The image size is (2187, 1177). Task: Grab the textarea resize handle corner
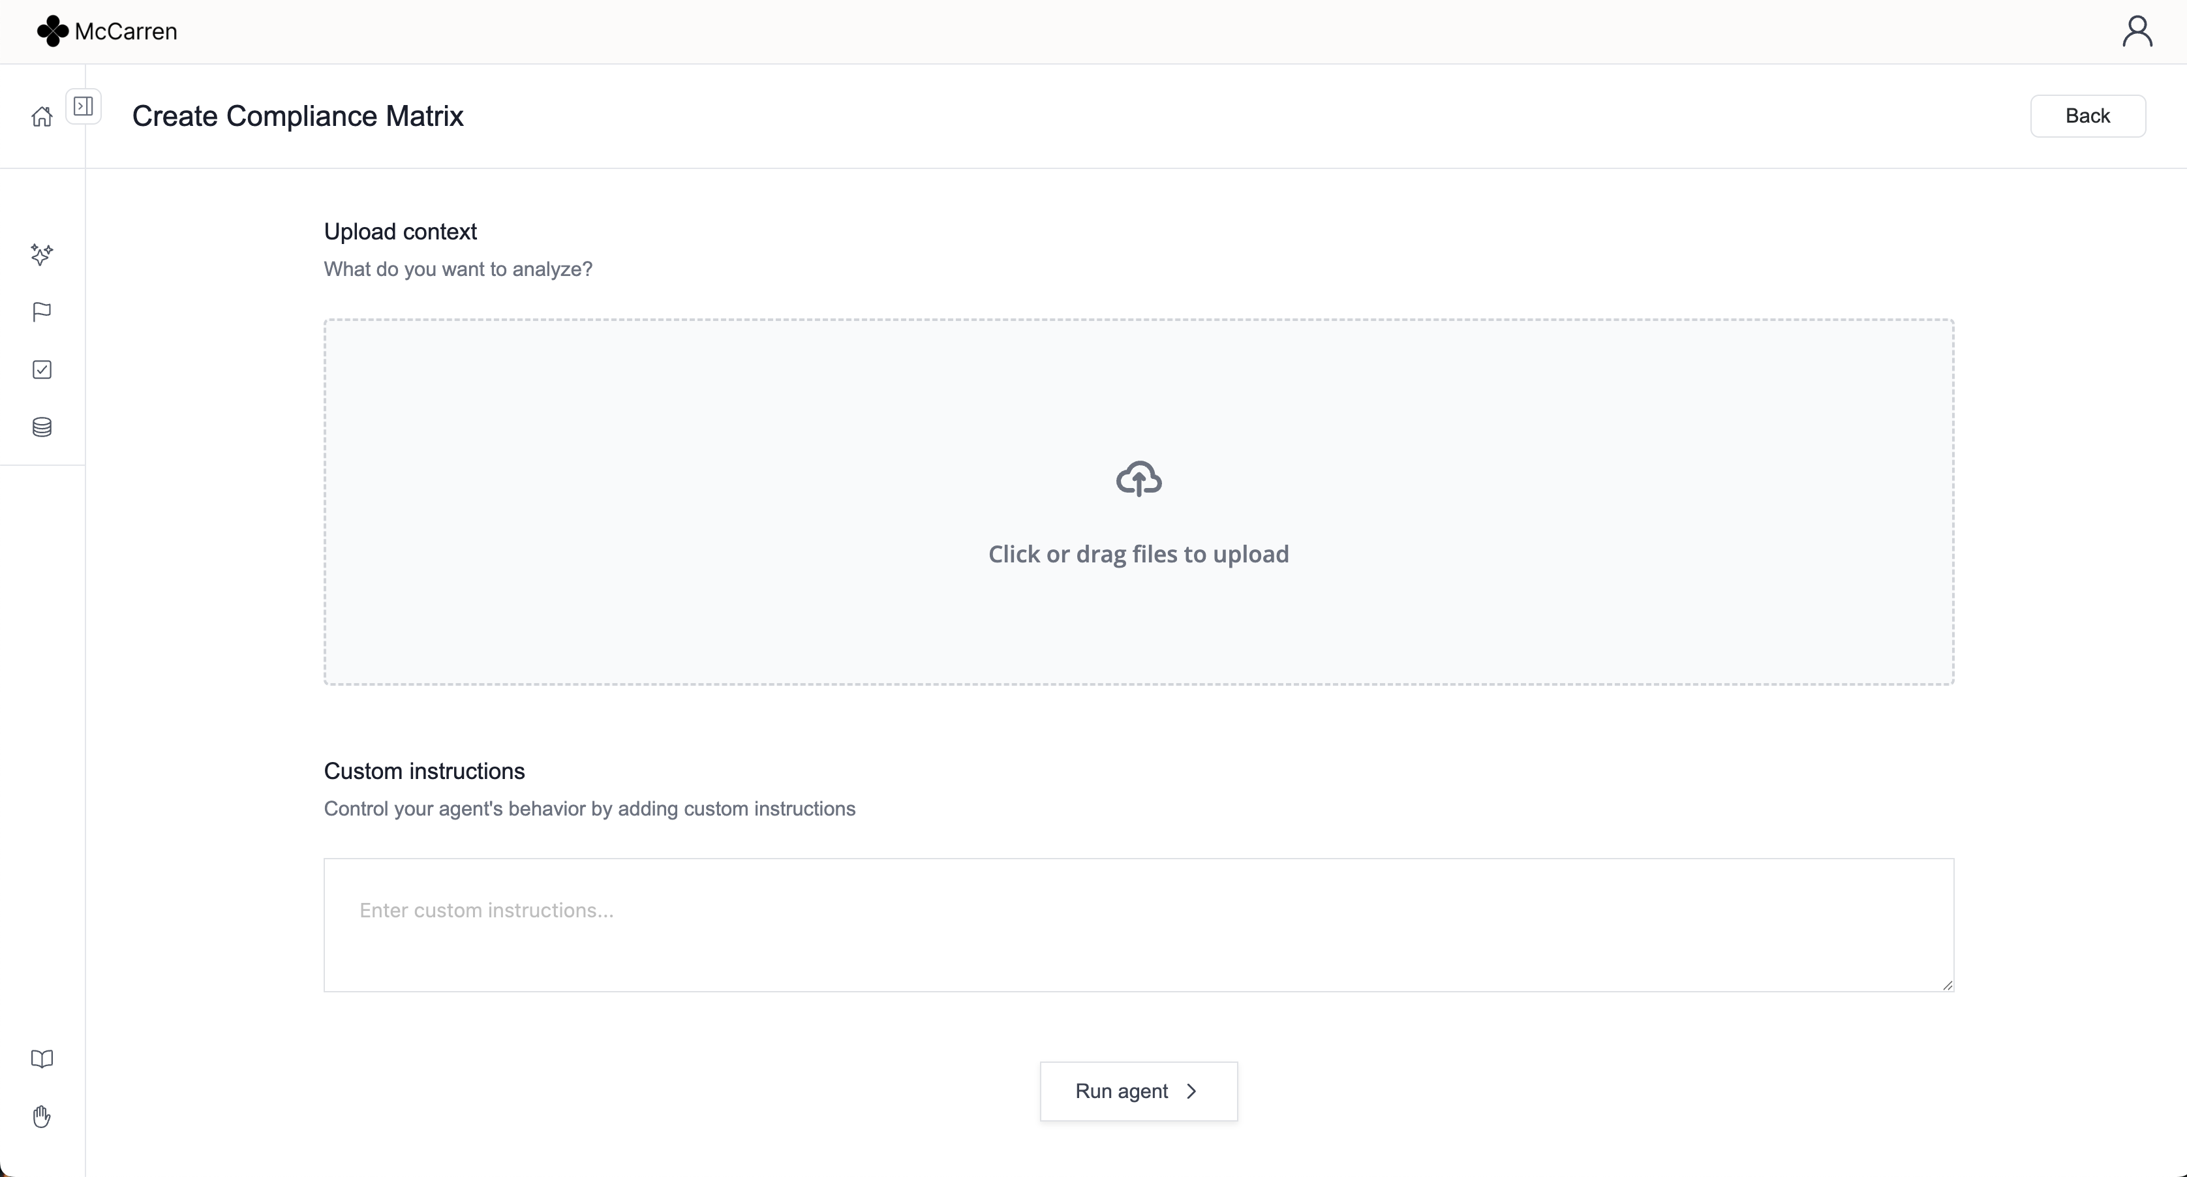1947,985
